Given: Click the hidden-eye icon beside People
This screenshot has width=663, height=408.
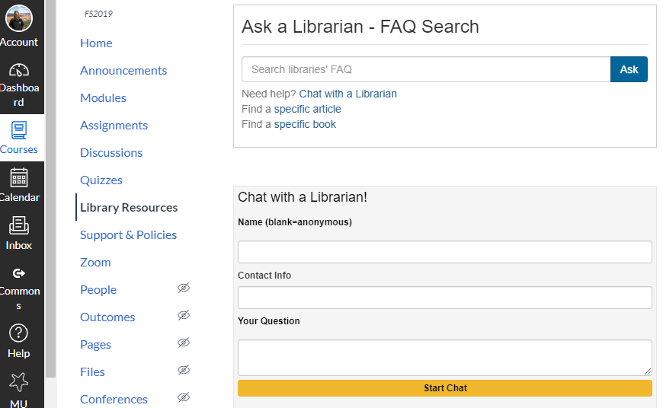Looking at the screenshot, I should coord(183,288).
